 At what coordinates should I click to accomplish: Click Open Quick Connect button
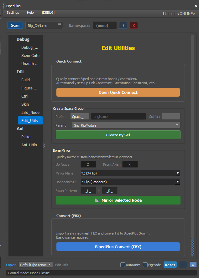[118, 92]
